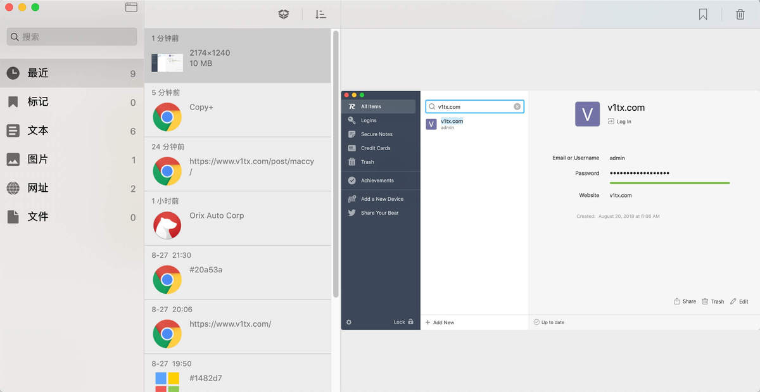760x392 pixels.
Task: Select the 2174×1240 image clip
Action: click(x=237, y=56)
